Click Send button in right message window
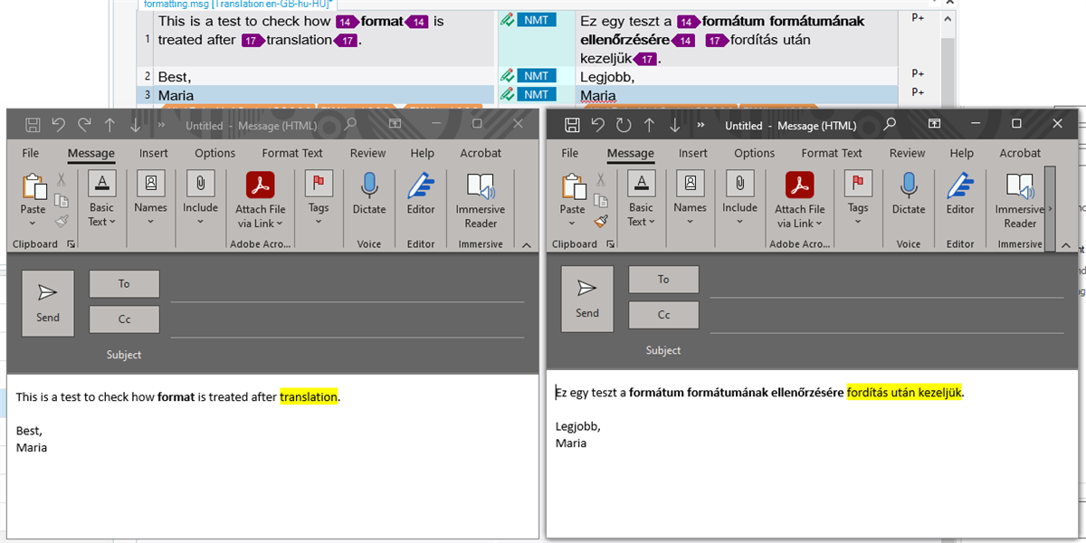Screen dimensions: 1086x543 point(587,299)
